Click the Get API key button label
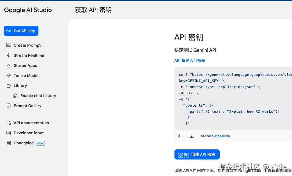 pos(24,31)
